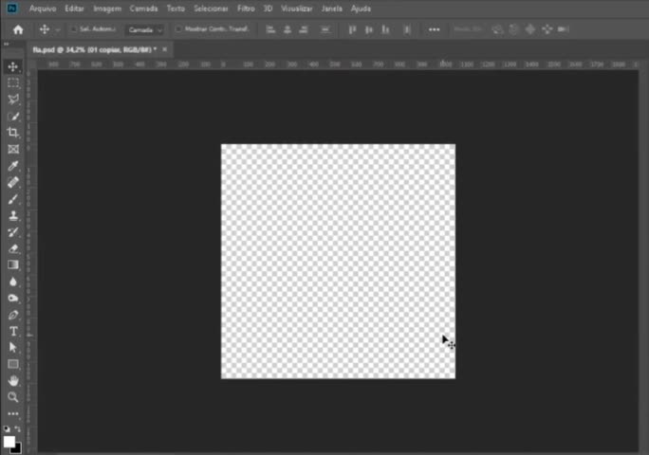Select the Healing Brush tool
Viewport: 649px width, 455px height.
point(13,182)
